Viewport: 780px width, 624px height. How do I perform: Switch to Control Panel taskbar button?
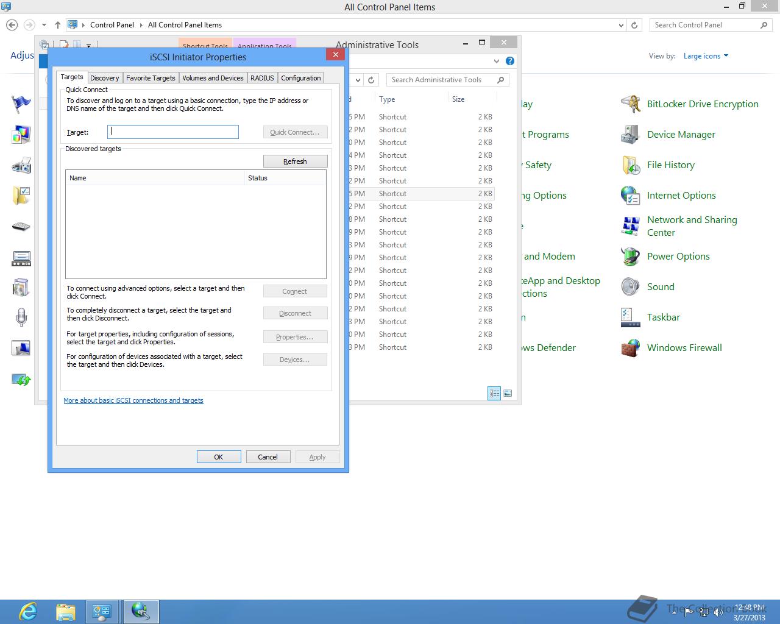(x=102, y=611)
